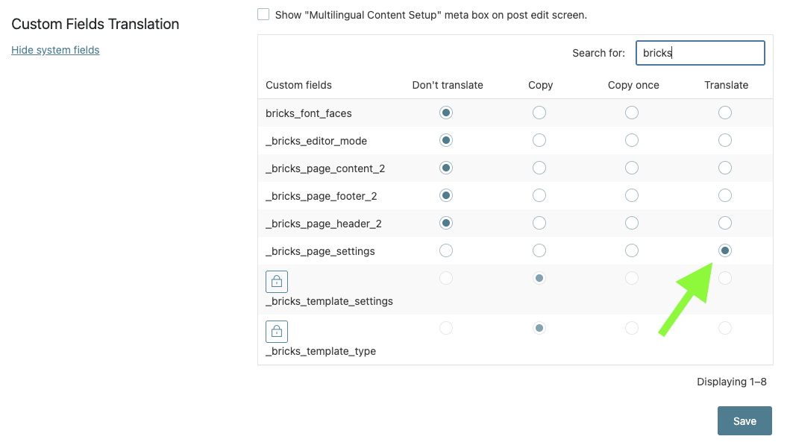Choose Copy for bricks_font_faces
Viewport: 790px width, 445px height.
click(x=539, y=113)
